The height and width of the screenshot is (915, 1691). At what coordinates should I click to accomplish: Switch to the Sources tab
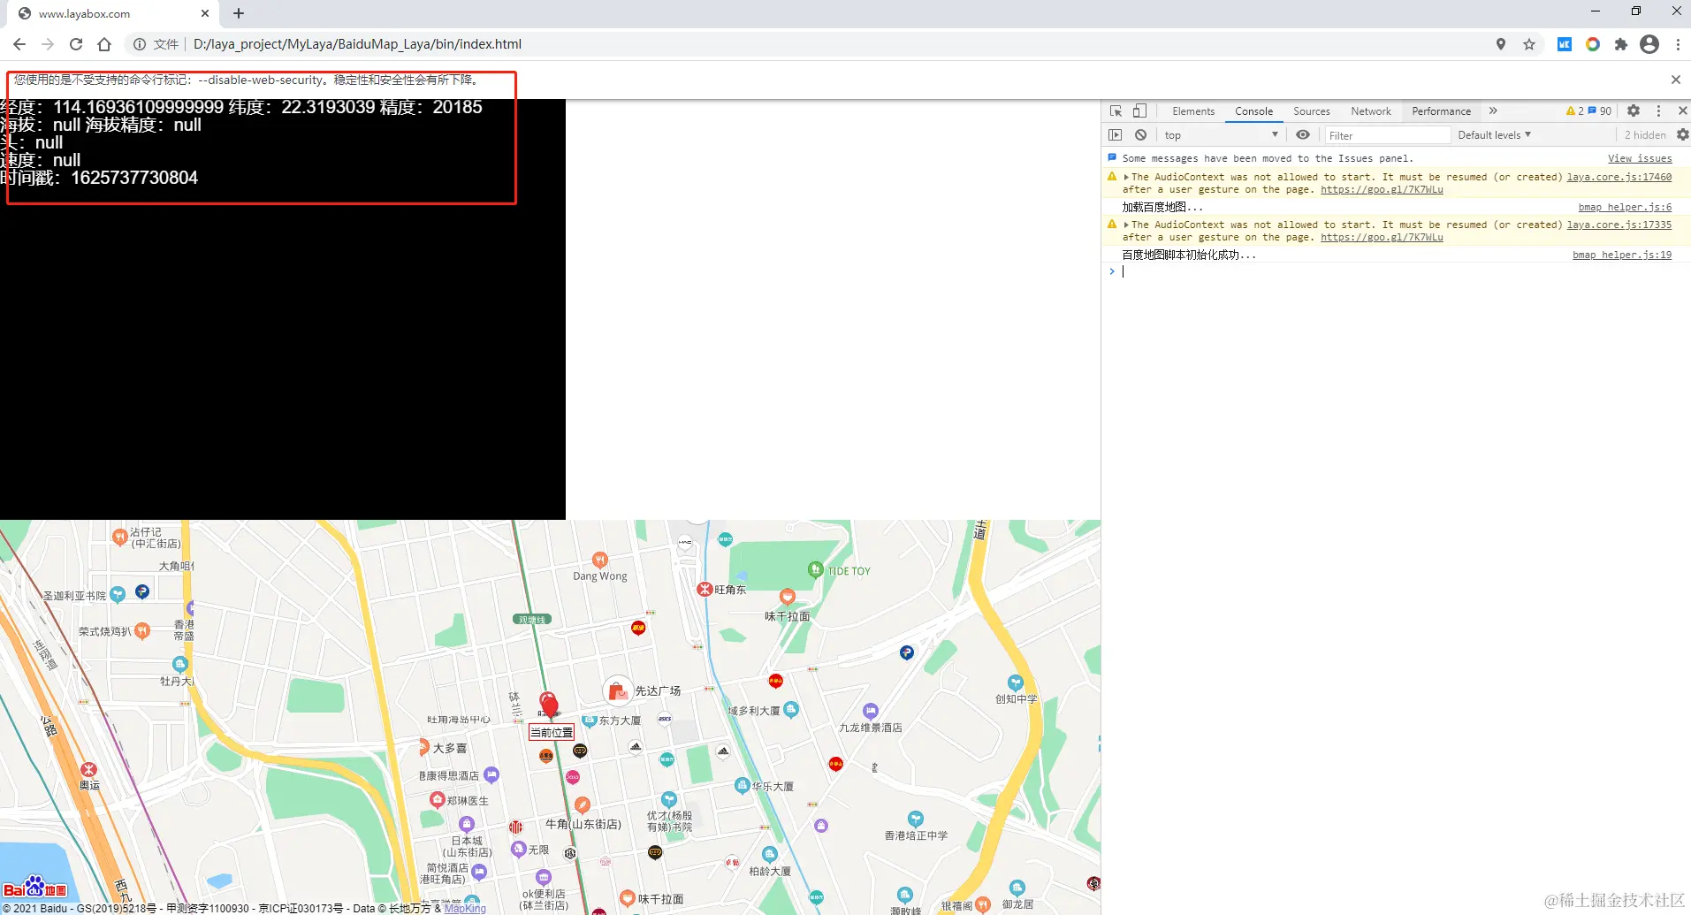[x=1312, y=111]
